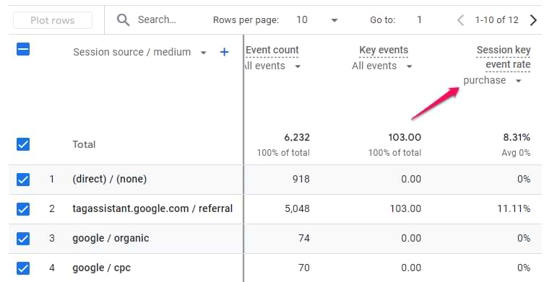Uncheck the Total row checkbox
The image size is (557, 282).
click(23, 144)
